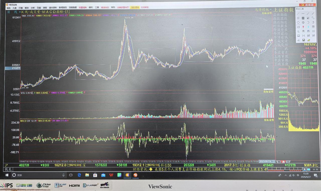Open the 帮助 menu
The image size is (321, 191).
click(x=113, y=8)
